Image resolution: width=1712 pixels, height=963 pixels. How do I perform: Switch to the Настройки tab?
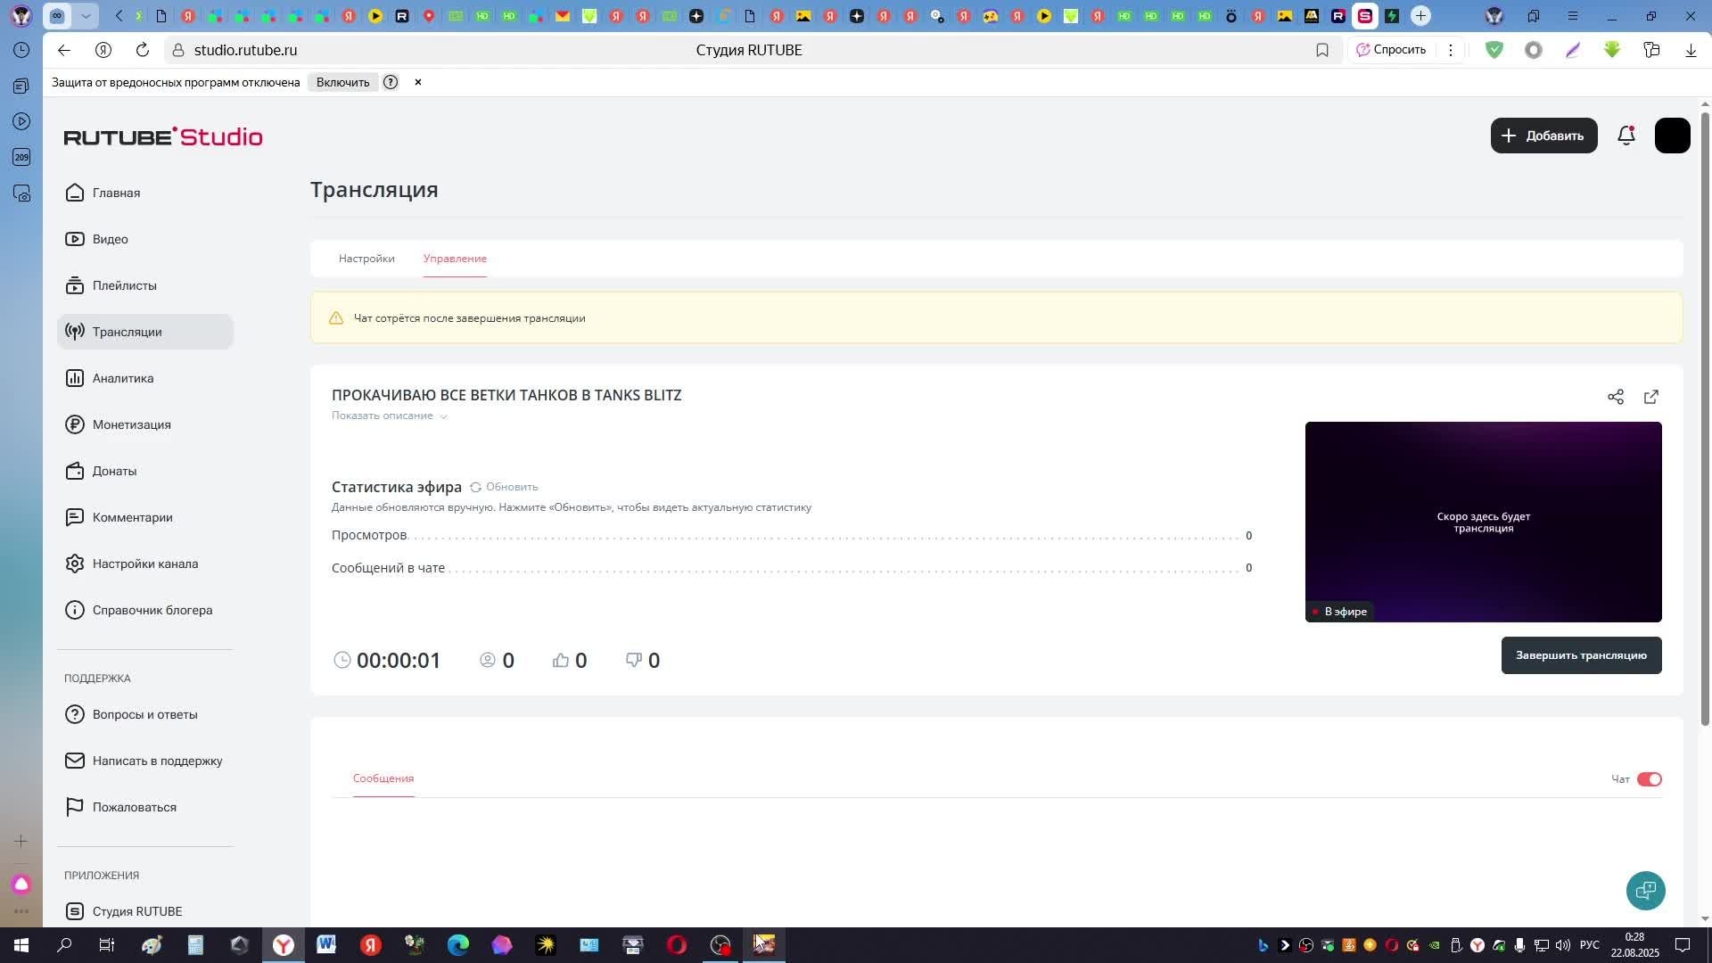pos(366,259)
